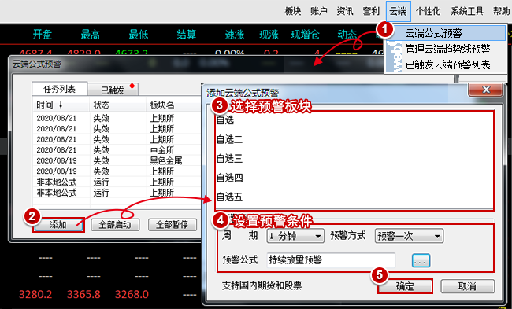Open the 资讯 menu
The width and height of the screenshot is (512, 309).
coord(345,12)
